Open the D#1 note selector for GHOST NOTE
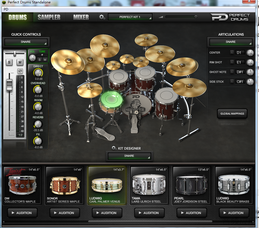Screen dimensions: 259x228 click(x=240, y=72)
